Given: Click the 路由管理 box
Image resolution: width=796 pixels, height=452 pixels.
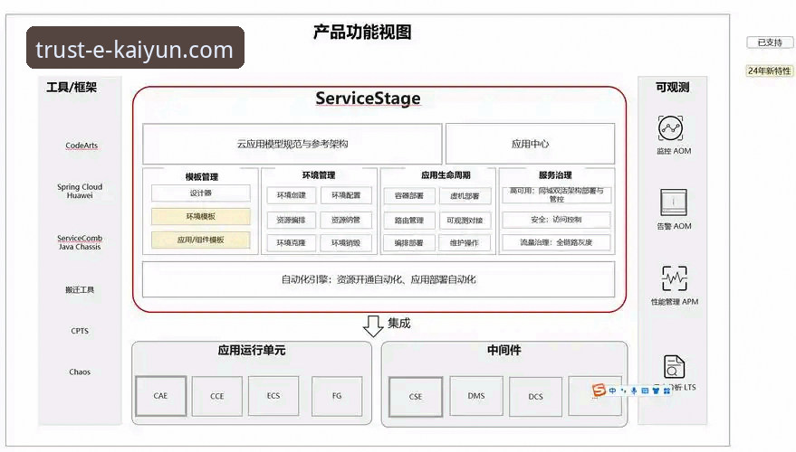Looking at the screenshot, I should (x=409, y=221).
